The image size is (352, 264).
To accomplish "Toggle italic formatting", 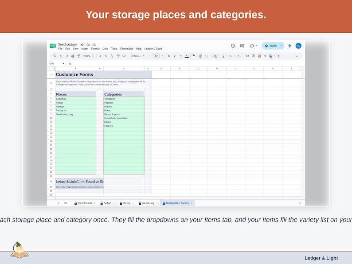I will (174, 56).
